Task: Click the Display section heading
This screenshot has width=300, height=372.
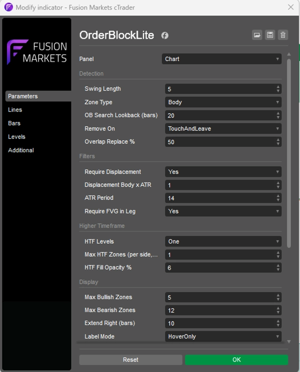Action: [x=88, y=282]
